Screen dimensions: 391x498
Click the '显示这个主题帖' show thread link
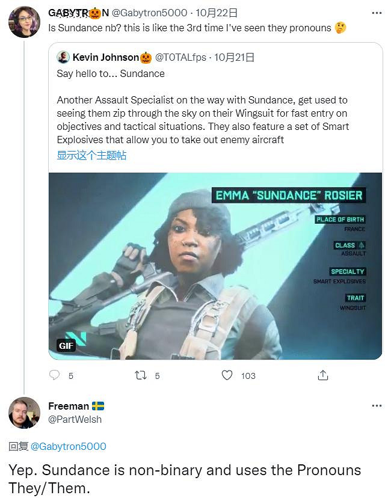pos(91,155)
